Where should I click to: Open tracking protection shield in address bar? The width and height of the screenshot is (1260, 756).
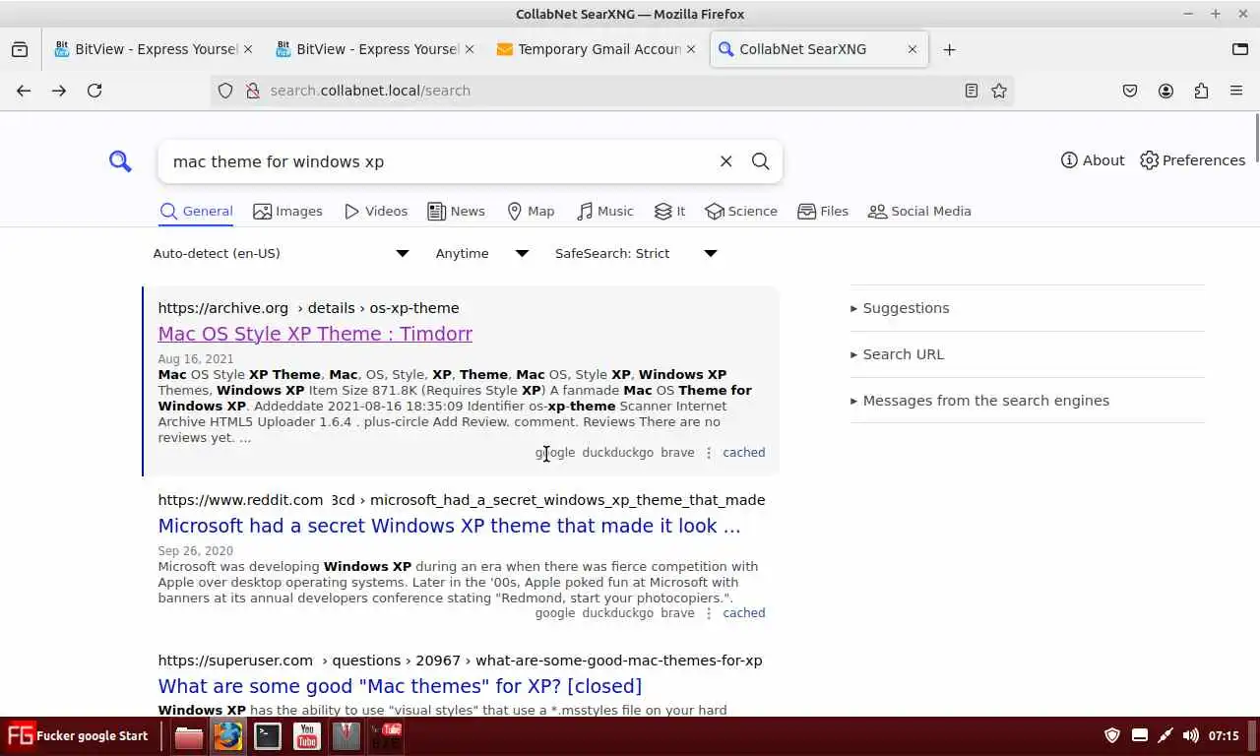(225, 91)
